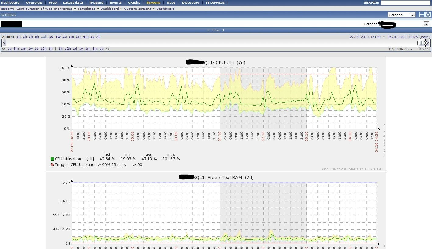Click the timeline scroll-right arrow button
The height and width of the screenshot is (249, 432).
[x=428, y=43]
